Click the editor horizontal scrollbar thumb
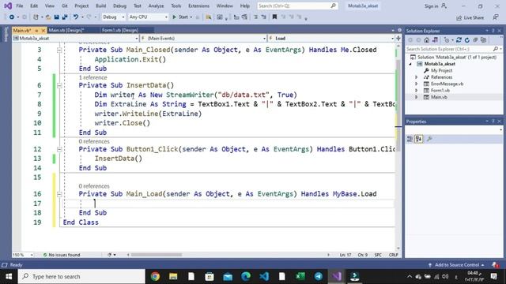This screenshot has height=284, width=506. [x=157, y=255]
